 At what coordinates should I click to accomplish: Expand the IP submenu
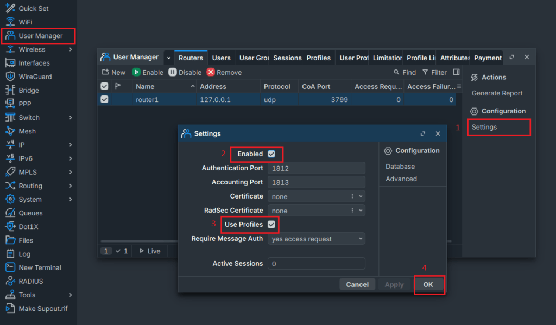[71, 145]
